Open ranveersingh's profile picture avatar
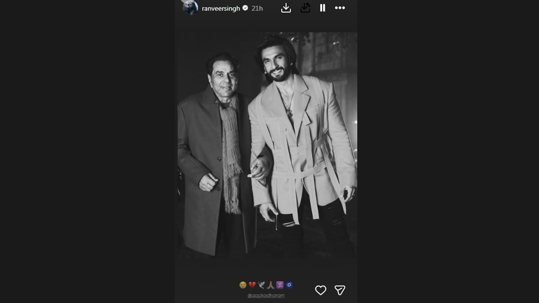The image size is (539, 303). 190,8
